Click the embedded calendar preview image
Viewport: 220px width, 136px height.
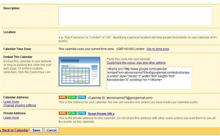[x=80, y=71]
